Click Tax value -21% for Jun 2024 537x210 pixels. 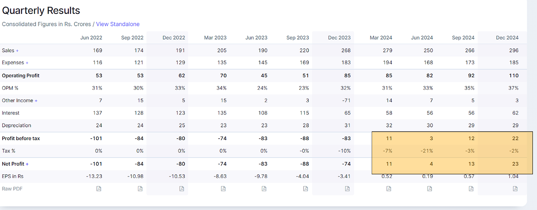tap(427, 151)
